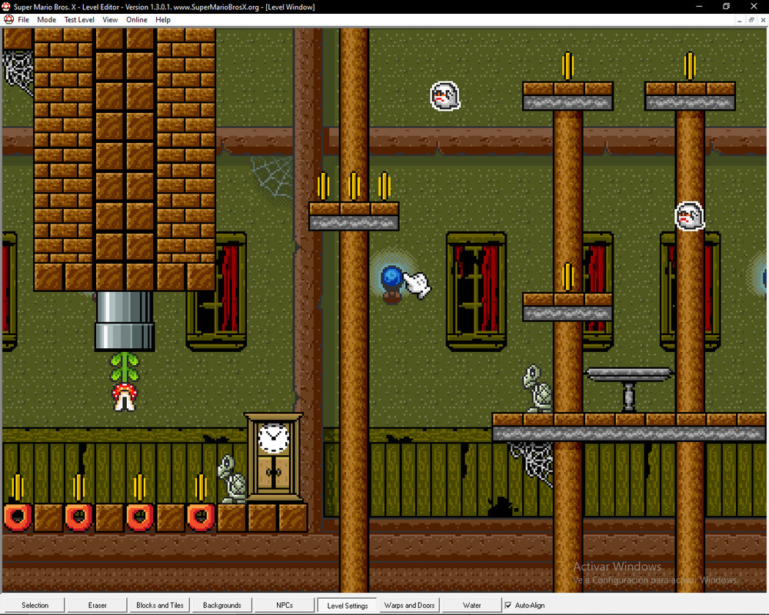The width and height of the screenshot is (769, 615).
Task: Open the View menu
Action: [110, 20]
